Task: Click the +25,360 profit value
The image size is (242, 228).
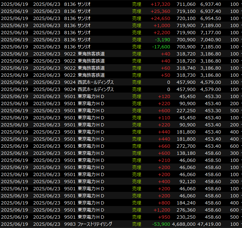Action: coord(160,11)
